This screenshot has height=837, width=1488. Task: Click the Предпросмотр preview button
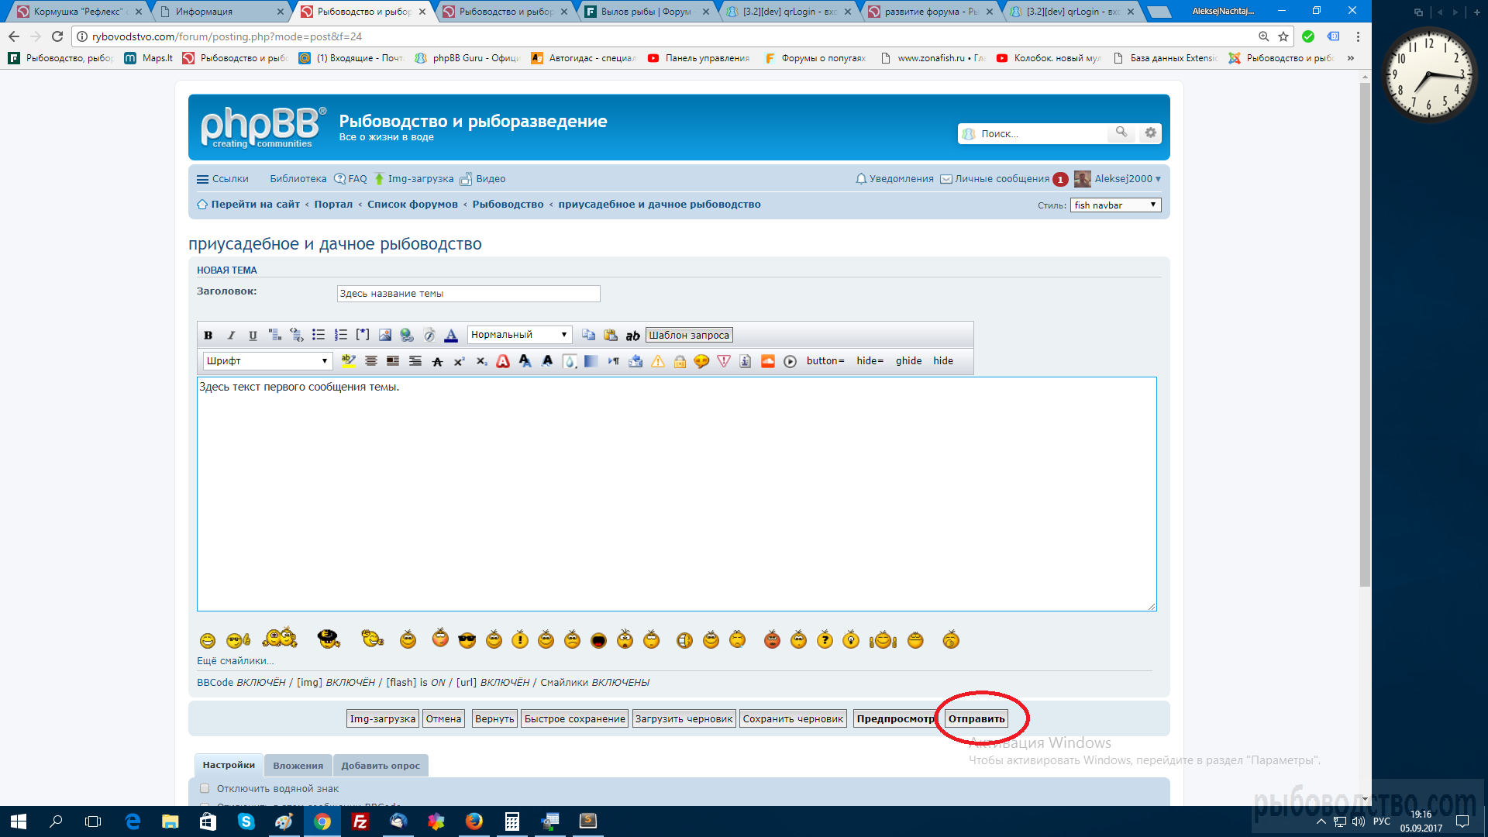pyautogui.click(x=895, y=718)
